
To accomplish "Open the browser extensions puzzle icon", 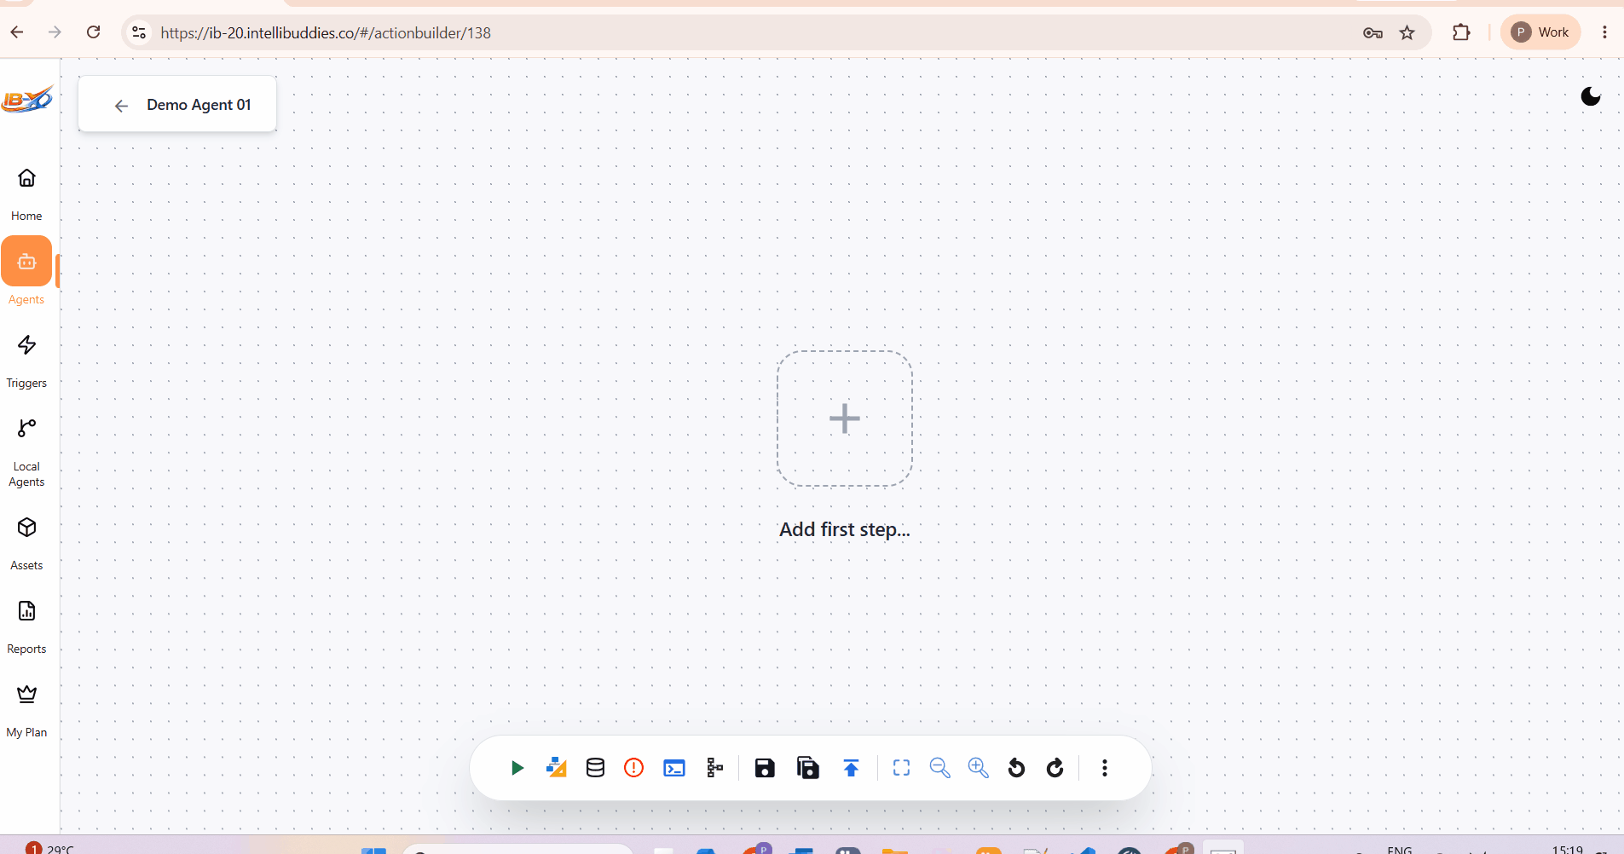I will [x=1461, y=32].
